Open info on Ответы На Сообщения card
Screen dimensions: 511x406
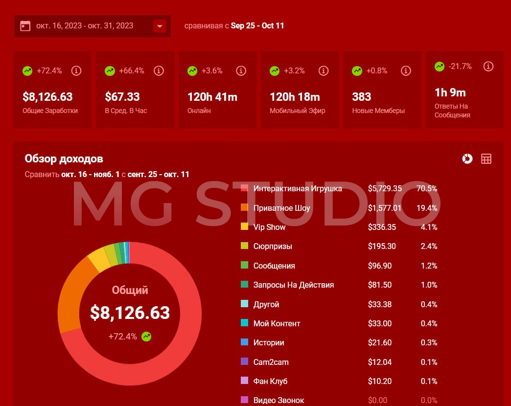point(488,67)
